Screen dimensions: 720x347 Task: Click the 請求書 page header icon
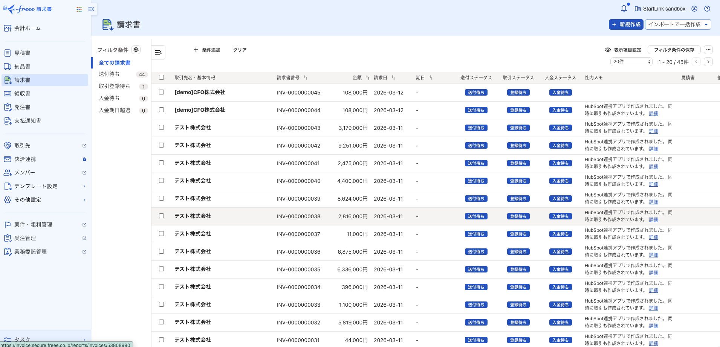coord(108,24)
